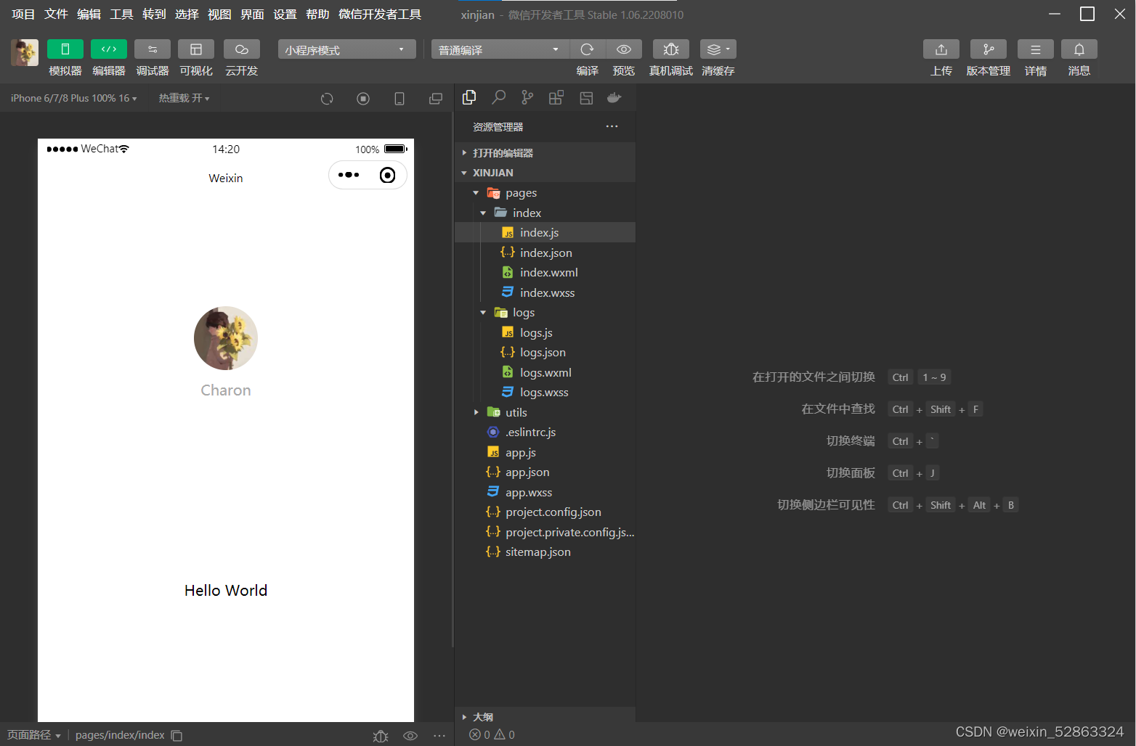Click the simulator stop icon
The image size is (1136, 746).
click(x=363, y=99)
